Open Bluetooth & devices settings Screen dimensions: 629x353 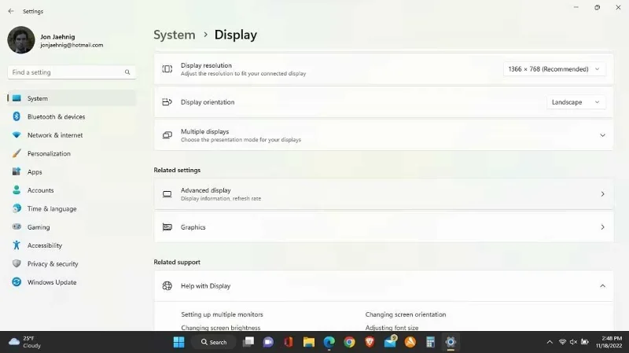coord(72,116)
